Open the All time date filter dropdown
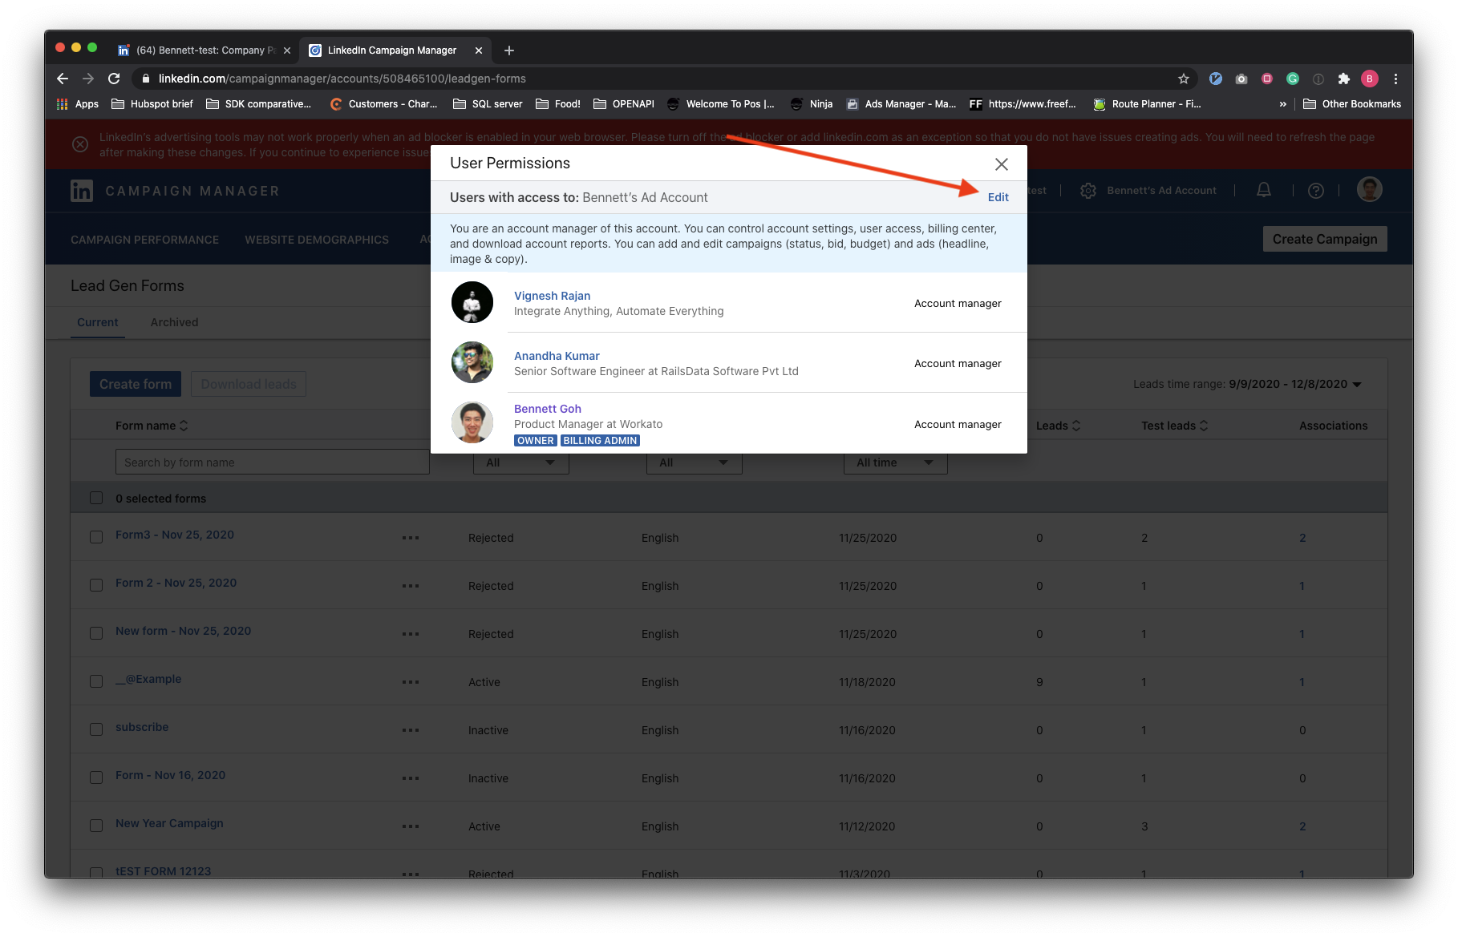 [x=895, y=462]
